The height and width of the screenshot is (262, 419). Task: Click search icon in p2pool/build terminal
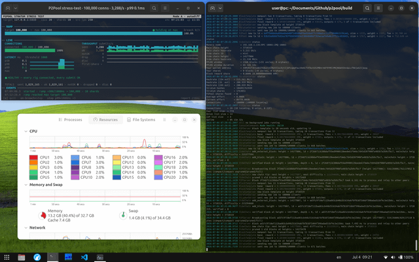pos(367,9)
